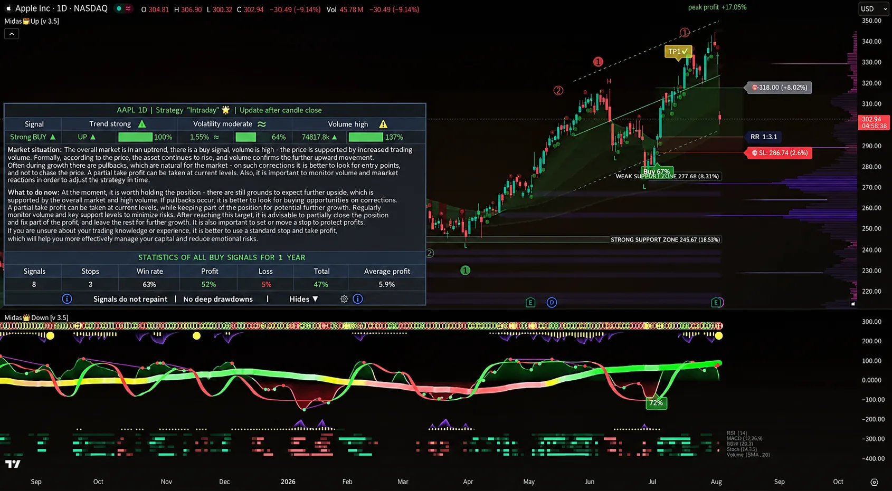
Task: Click the Midas Up v 3.5 indicator label
Action: coord(32,21)
